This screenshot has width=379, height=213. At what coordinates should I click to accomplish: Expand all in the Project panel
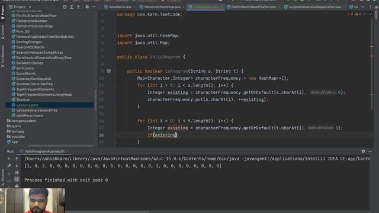coord(72,7)
